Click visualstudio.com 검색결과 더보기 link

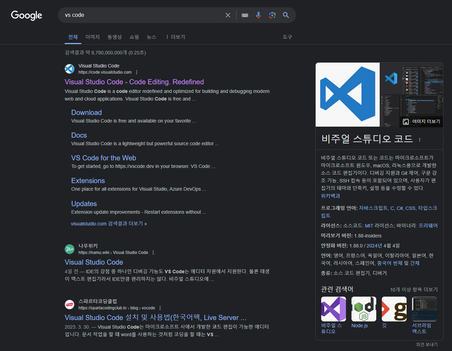[109, 224]
